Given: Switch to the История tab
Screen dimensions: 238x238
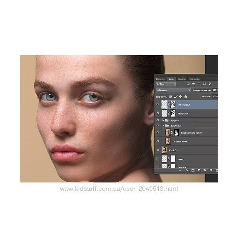Looking at the screenshot, I should tap(161, 79).
